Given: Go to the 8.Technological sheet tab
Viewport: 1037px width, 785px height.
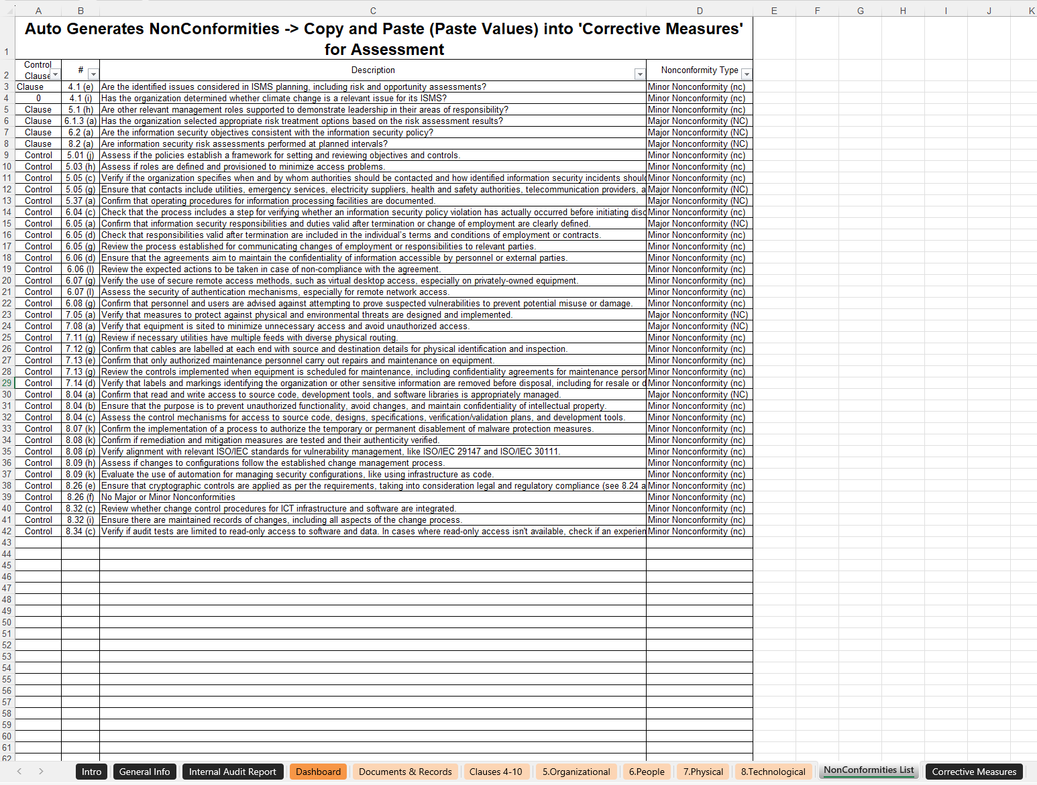Looking at the screenshot, I should [773, 772].
